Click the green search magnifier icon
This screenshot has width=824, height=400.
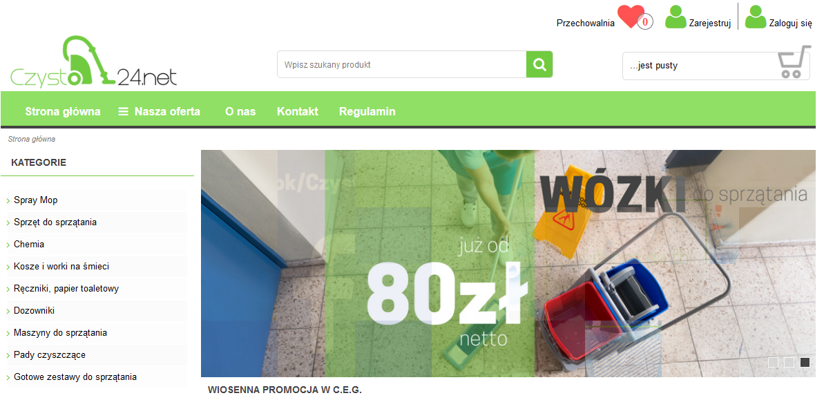[539, 64]
